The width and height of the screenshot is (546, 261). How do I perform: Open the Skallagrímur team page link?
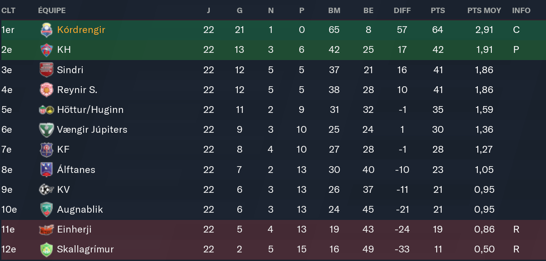pos(85,249)
